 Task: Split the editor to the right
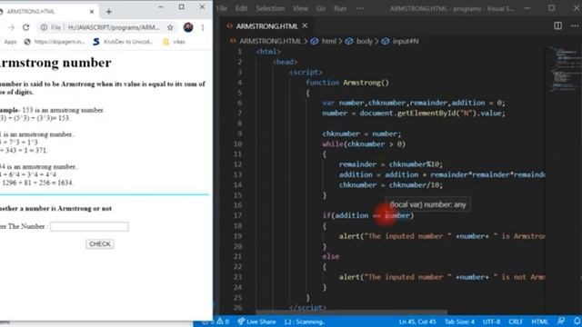tap(557, 25)
